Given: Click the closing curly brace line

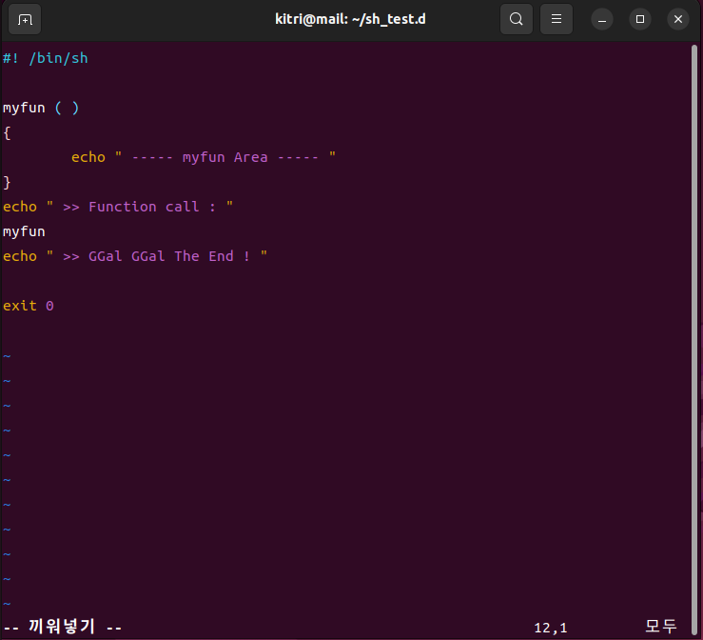Looking at the screenshot, I should 7,182.
